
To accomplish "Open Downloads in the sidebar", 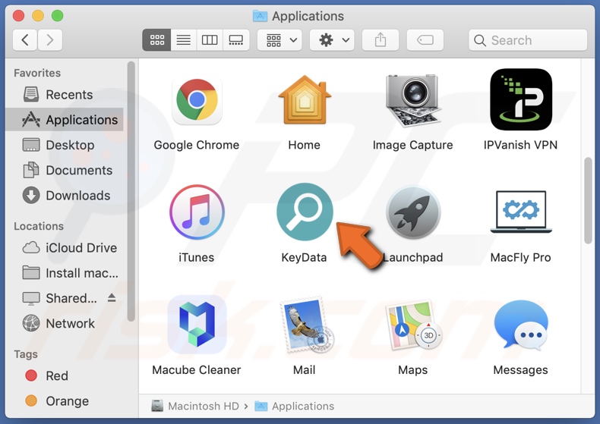I will pos(65,196).
